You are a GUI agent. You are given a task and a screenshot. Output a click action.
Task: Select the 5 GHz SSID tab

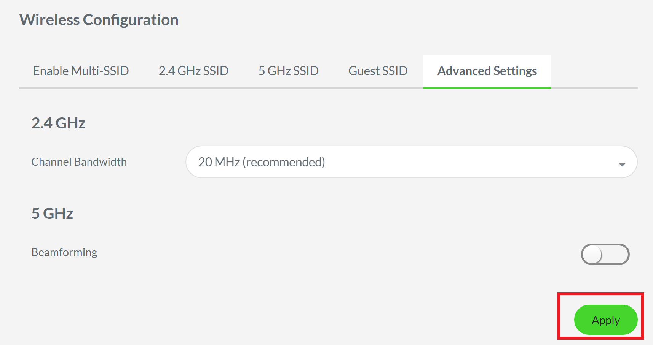click(x=289, y=71)
